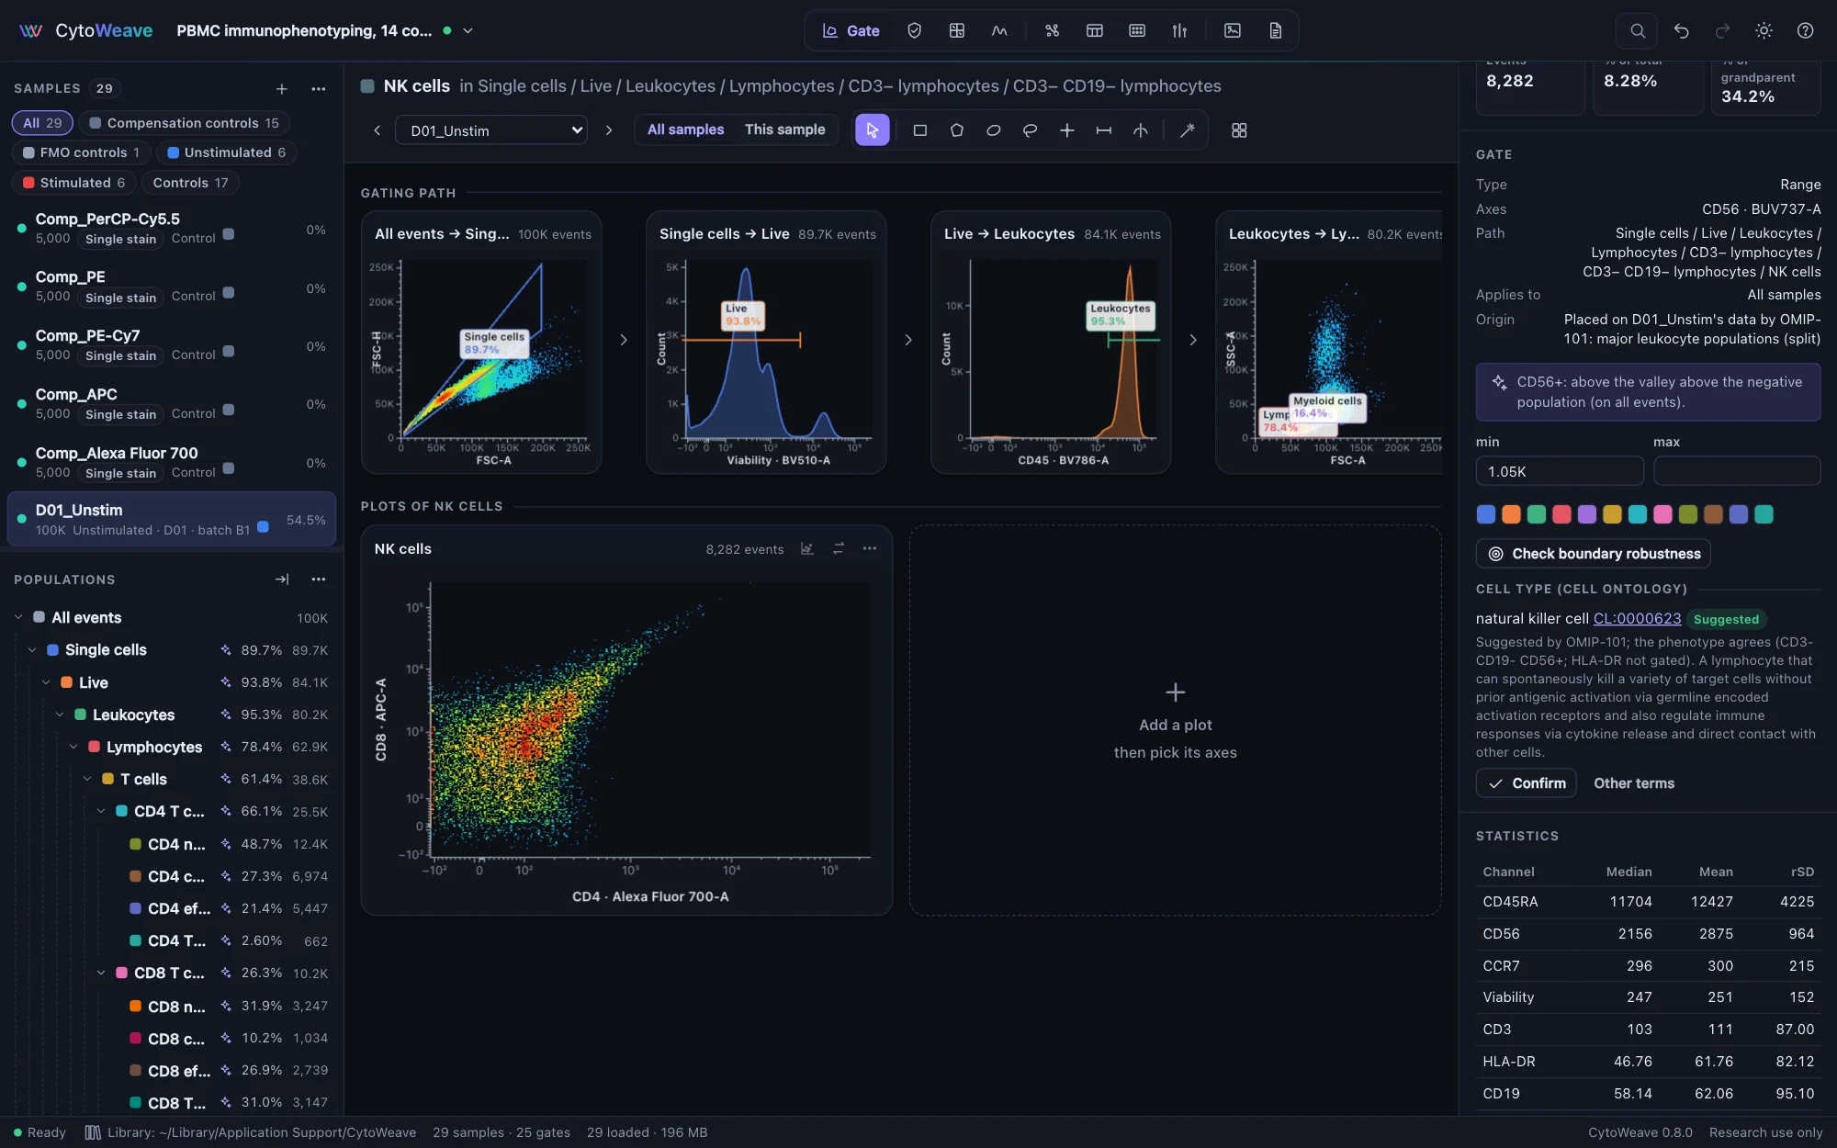This screenshot has height=1148, width=1837.
Task: Click the empty max value field
Action: point(1736,471)
